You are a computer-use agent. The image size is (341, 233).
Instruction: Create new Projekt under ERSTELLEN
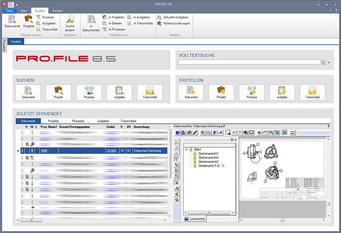221,93
